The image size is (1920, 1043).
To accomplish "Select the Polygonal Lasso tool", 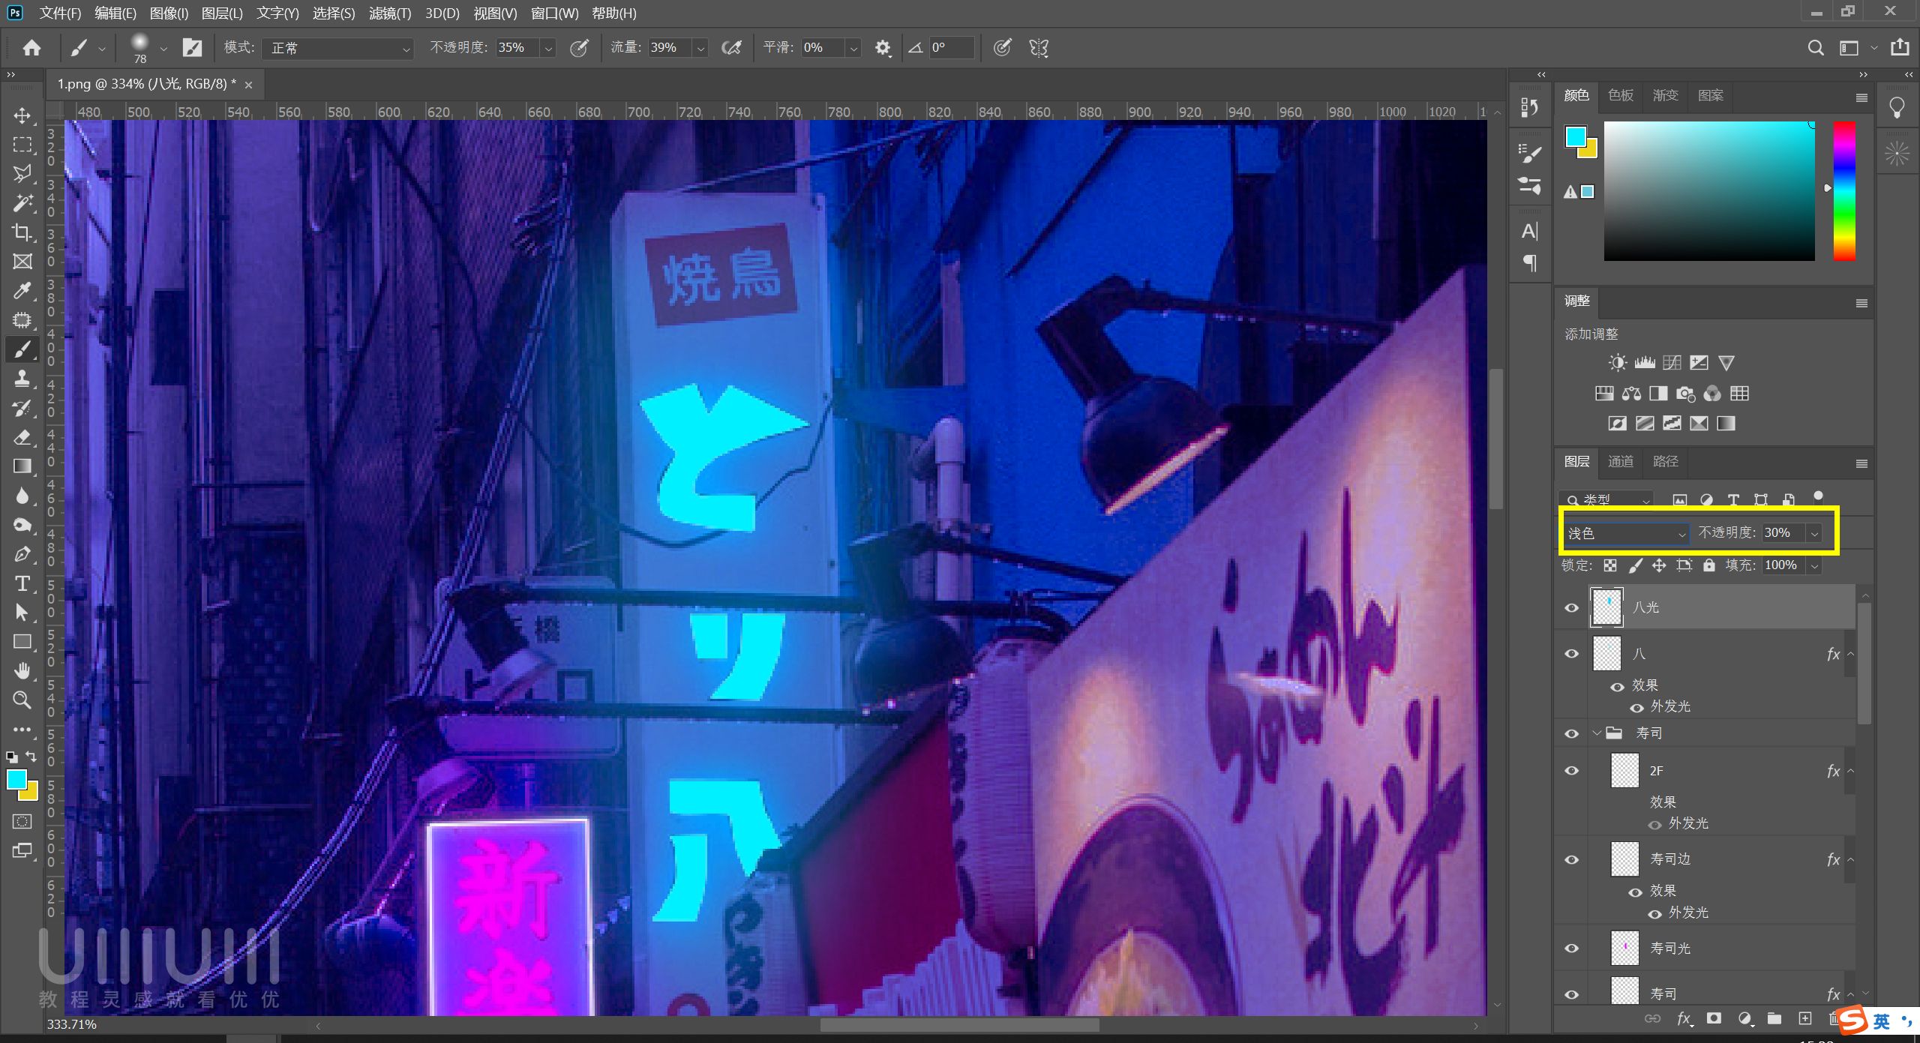I will coord(22,174).
